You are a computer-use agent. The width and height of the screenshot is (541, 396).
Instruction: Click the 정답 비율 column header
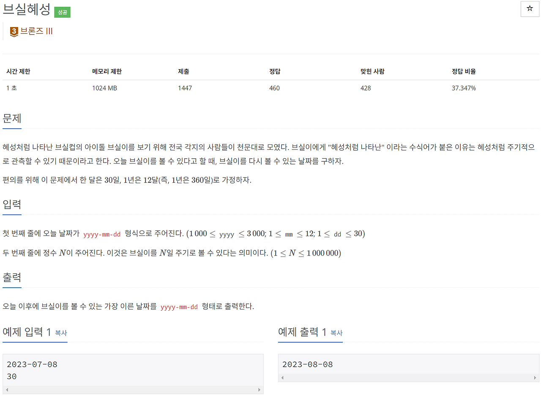pyautogui.click(x=464, y=71)
